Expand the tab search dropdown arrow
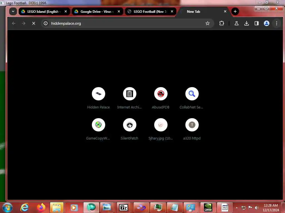Image resolution: width=285 pixels, height=213 pixels. (13, 11)
